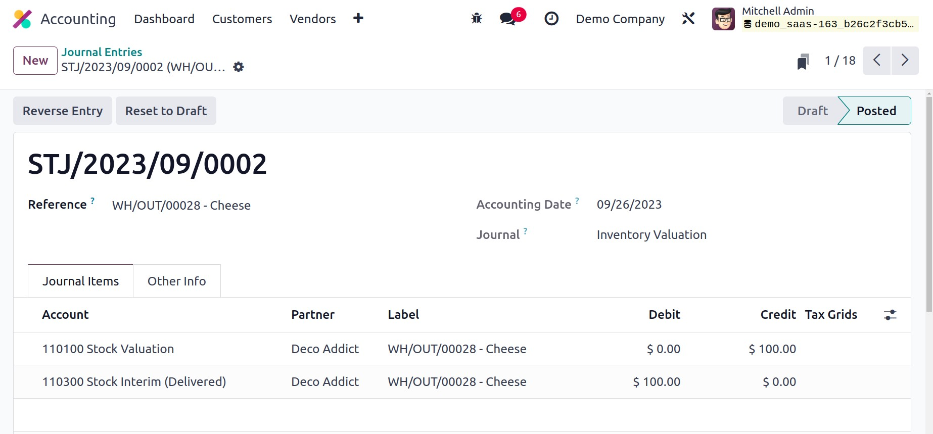933x434 pixels.
Task: Open the debug bug icon menu
Action: [x=476, y=19]
